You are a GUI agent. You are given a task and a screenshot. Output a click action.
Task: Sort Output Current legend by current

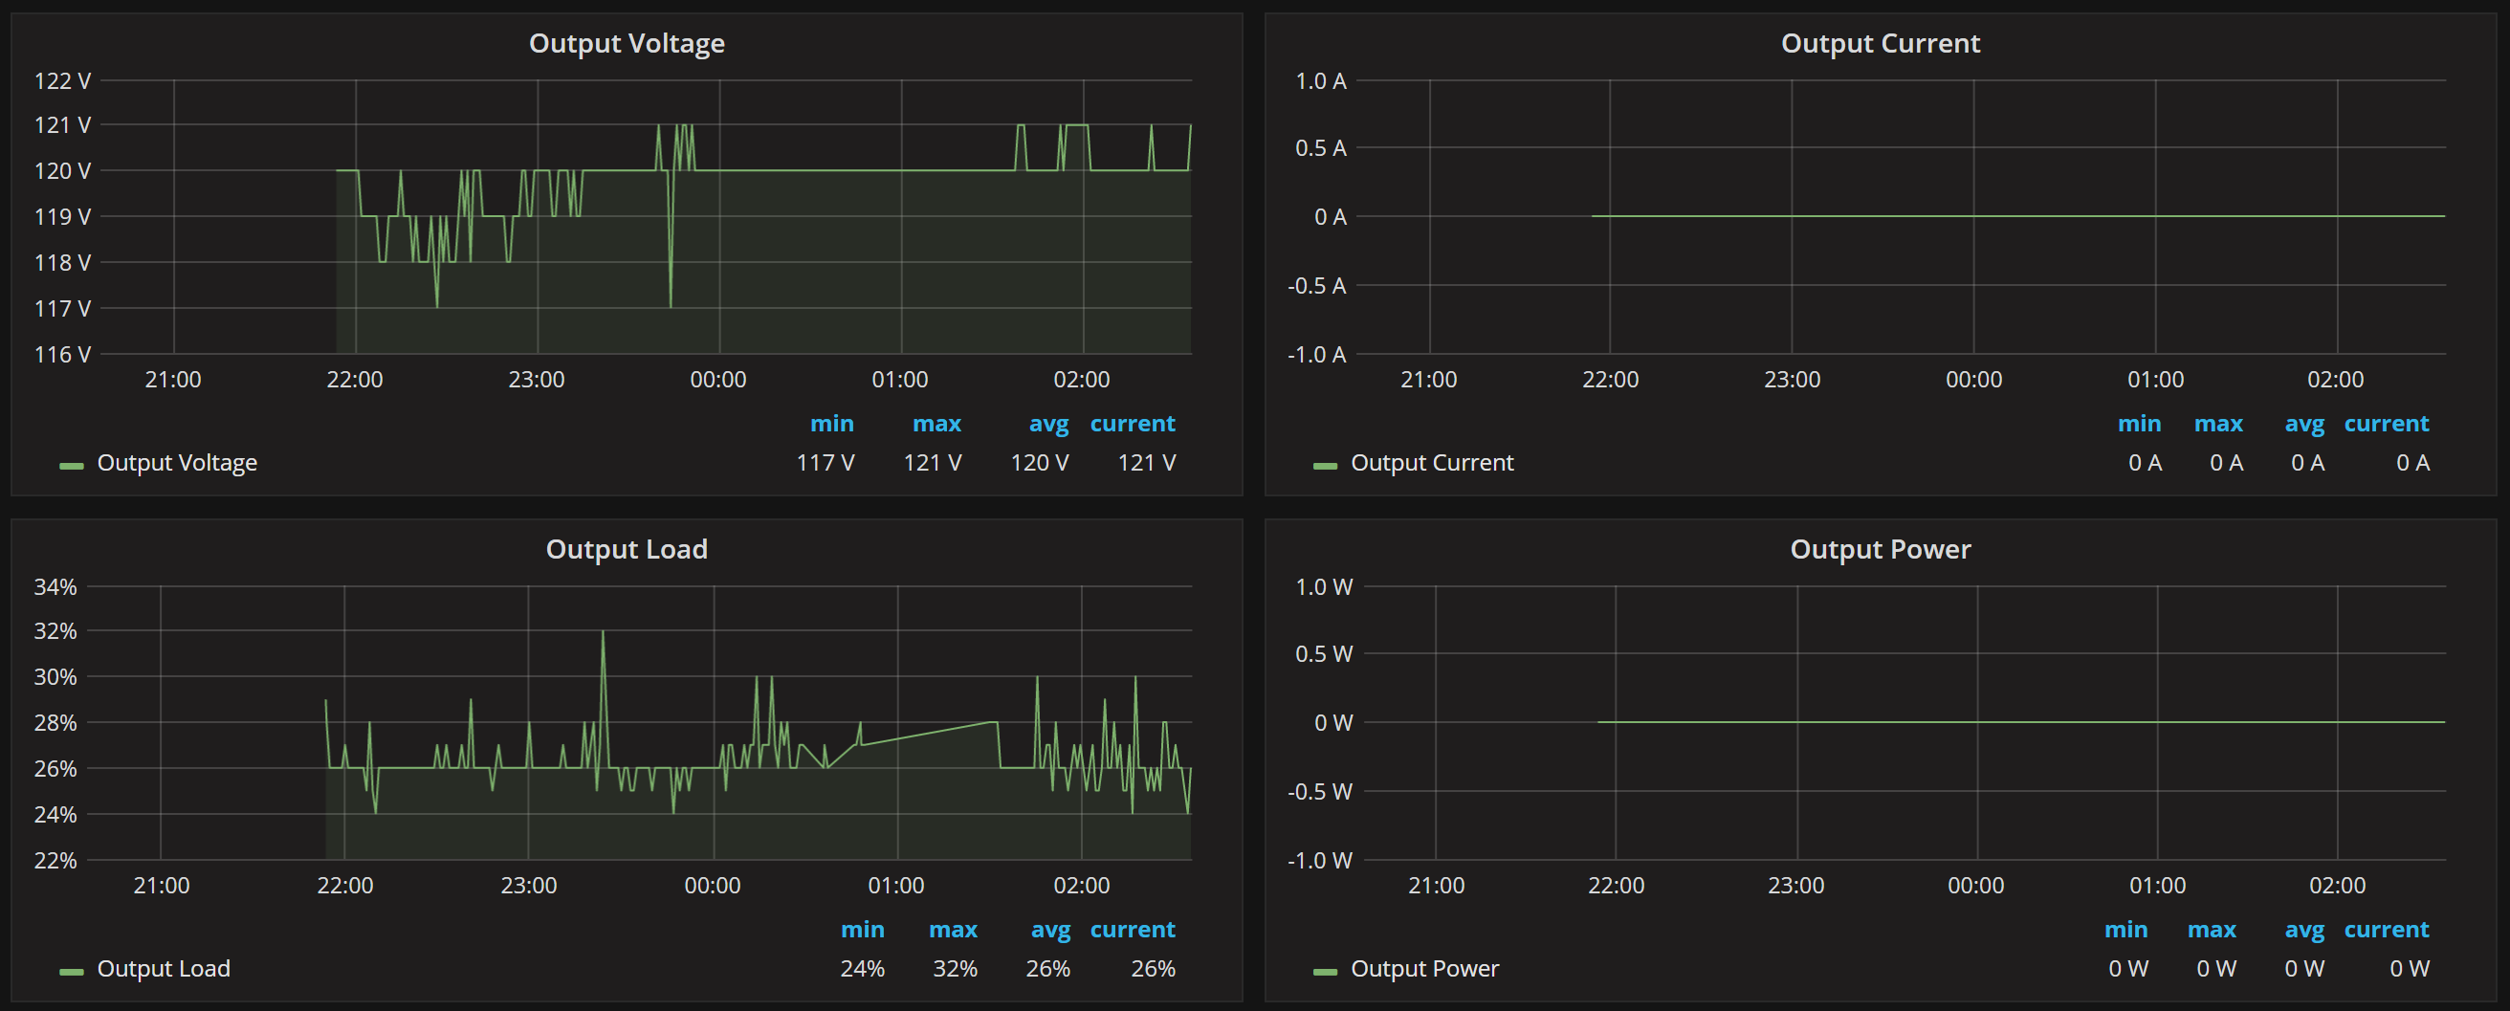tap(2386, 424)
